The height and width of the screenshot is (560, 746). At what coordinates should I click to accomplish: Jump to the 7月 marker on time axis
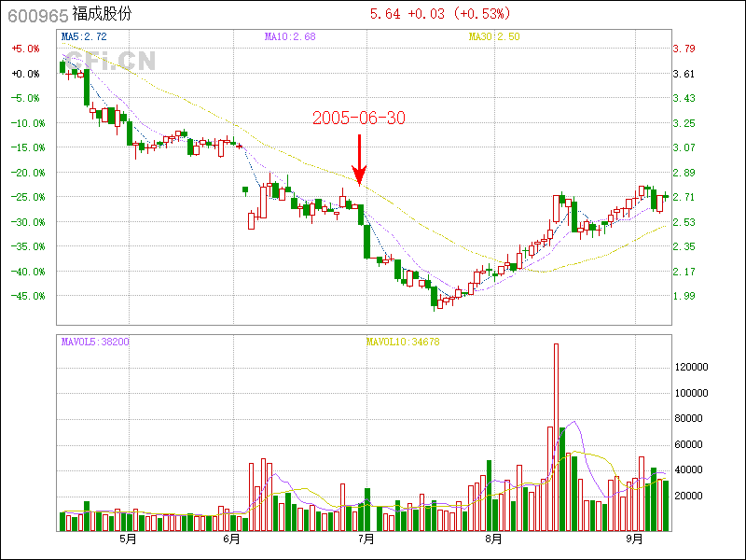click(x=366, y=539)
